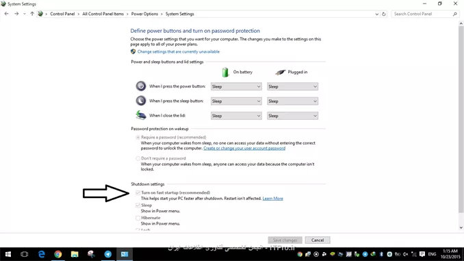
Task: Go to Power Options in breadcrumb
Action: 144,14
